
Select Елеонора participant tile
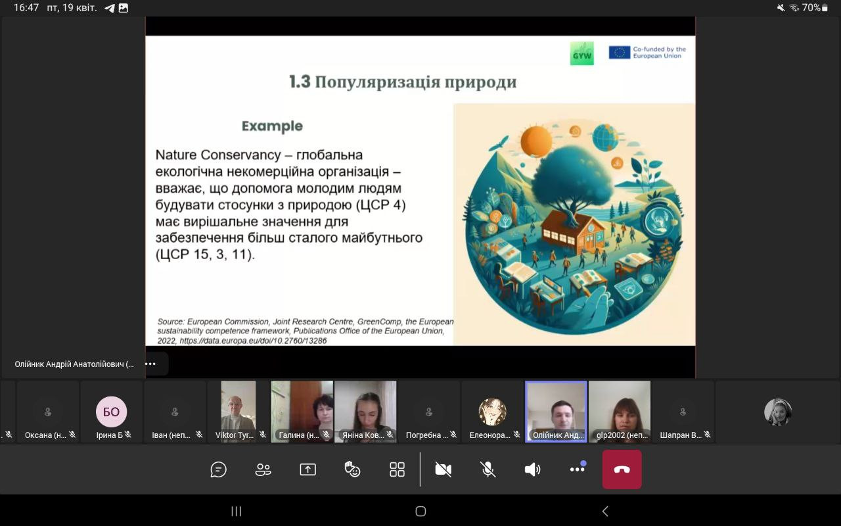tap(493, 412)
